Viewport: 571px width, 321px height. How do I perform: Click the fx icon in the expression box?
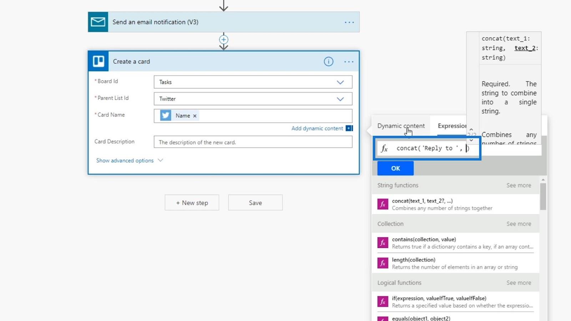(384, 148)
